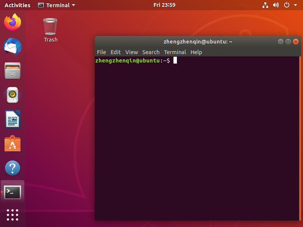
Task: Open the Search menu in Terminal
Action: [151, 52]
